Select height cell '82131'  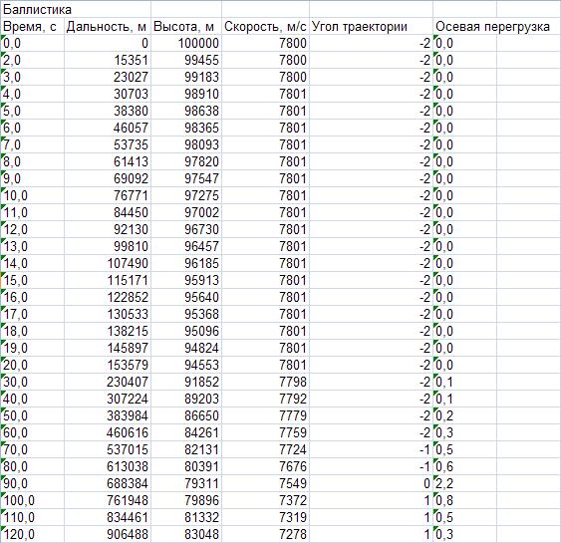pos(186,449)
